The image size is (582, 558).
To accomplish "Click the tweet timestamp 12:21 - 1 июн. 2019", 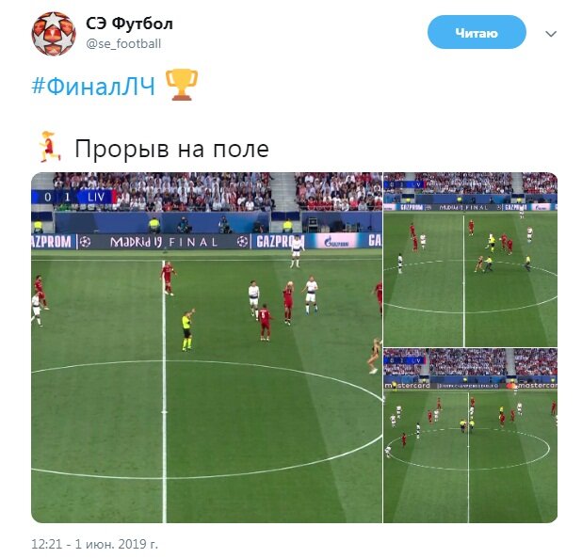I will pyautogui.click(x=95, y=544).
